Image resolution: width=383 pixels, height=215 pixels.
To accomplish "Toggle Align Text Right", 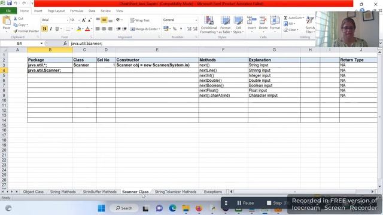I will tap(110, 29).
